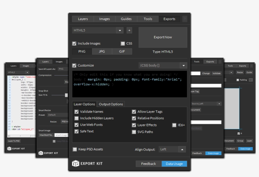Image resolution: width=259 pixels, height=177 pixels.
Task: Select the Layer Options tab
Action: (84, 104)
